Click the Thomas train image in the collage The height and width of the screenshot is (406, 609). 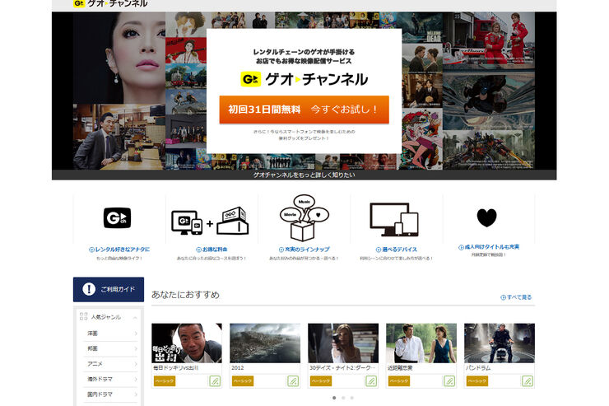(186, 76)
